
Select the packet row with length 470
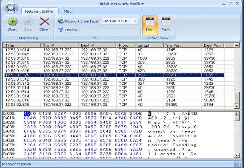pyautogui.click(x=114, y=71)
